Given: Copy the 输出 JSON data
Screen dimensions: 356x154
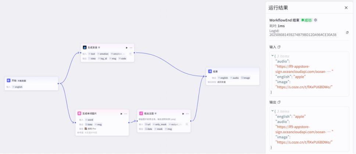Looking at the screenshot, I should [279, 102].
